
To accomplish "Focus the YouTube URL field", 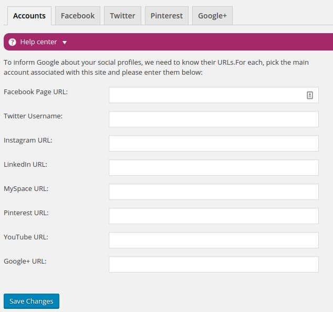I will (x=214, y=240).
